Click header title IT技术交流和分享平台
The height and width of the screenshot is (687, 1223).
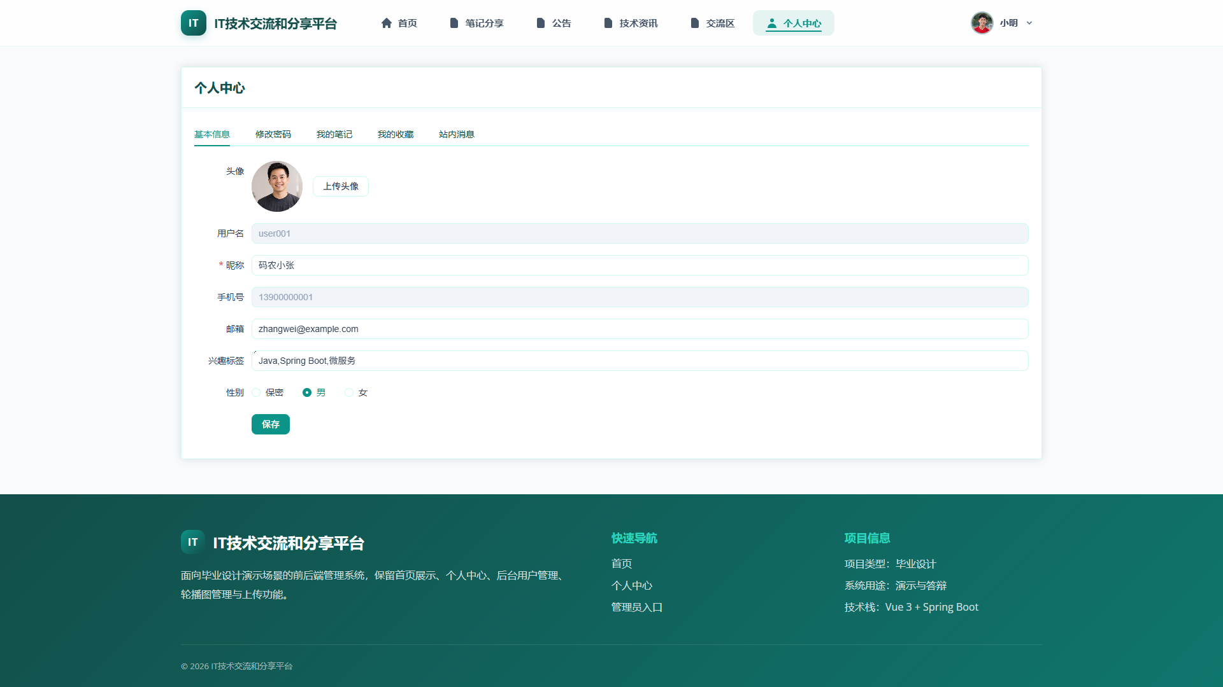(x=276, y=24)
